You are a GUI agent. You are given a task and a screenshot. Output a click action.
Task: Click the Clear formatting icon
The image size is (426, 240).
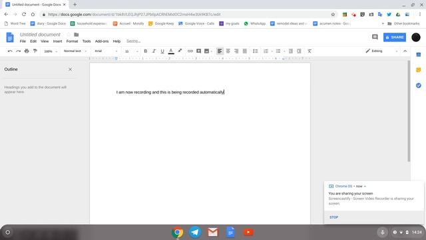[x=310, y=51]
